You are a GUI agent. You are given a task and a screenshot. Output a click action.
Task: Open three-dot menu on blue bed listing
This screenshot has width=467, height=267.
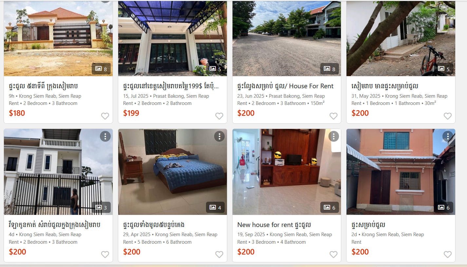219,136
